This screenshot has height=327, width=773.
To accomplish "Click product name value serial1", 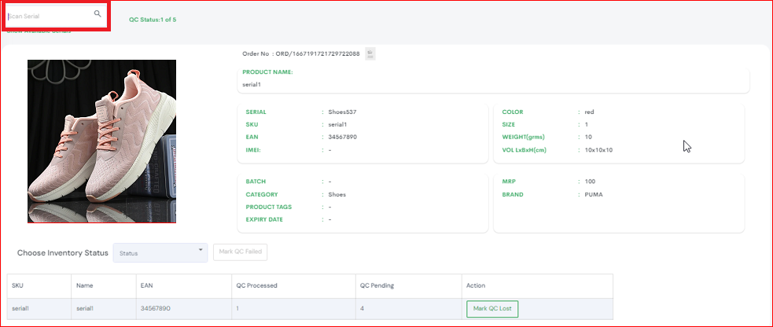I will (252, 85).
